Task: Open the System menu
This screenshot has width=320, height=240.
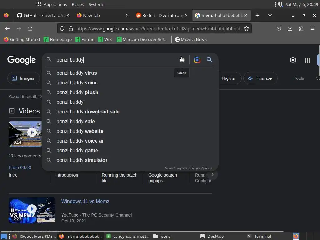Action: pyautogui.click(x=96, y=4)
